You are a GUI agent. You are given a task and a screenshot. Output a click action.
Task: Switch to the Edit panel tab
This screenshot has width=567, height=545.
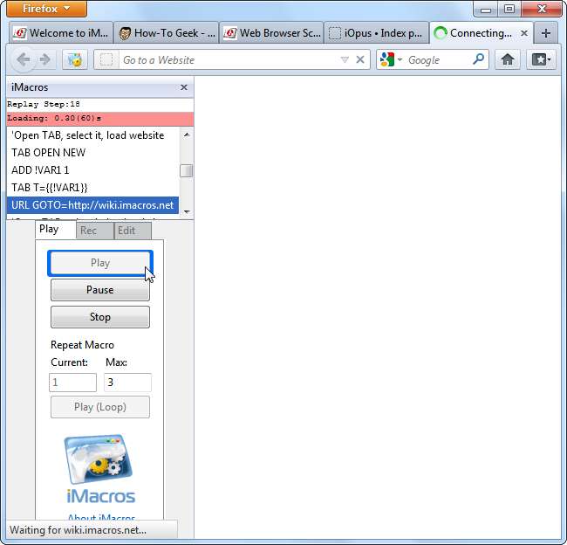point(133,231)
